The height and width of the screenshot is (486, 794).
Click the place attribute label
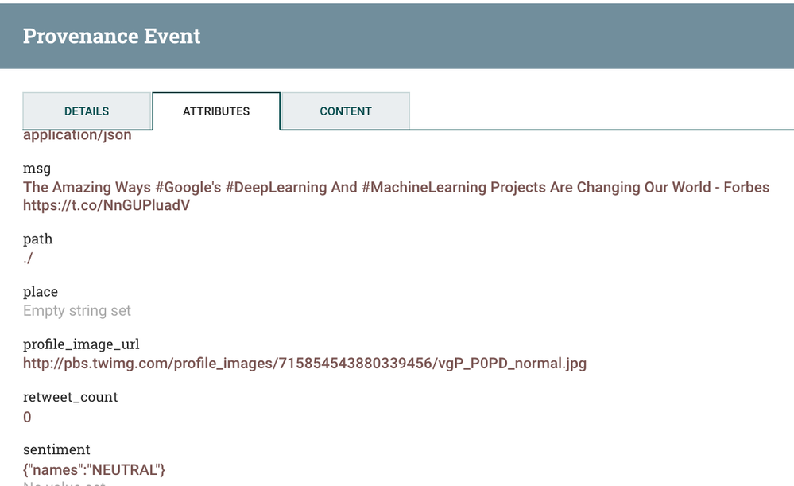(41, 292)
